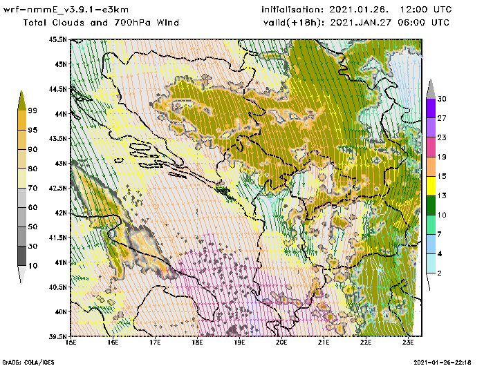Click the 'valid(+18h): 2021.JAN.27 06:00 UTC' text
This screenshot has height=366, width=484.
pyautogui.click(x=356, y=23)
